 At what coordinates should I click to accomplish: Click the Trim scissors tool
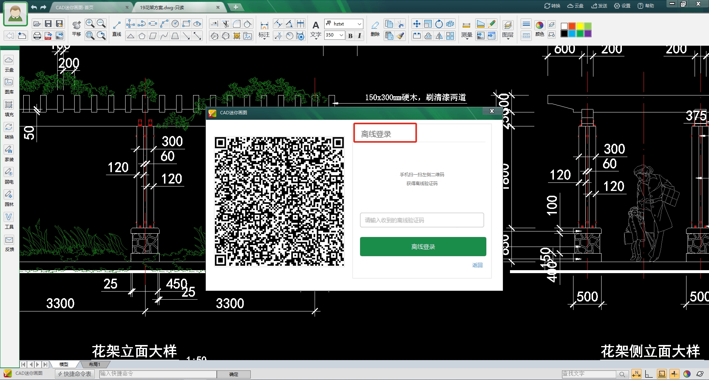click(226, 24)
